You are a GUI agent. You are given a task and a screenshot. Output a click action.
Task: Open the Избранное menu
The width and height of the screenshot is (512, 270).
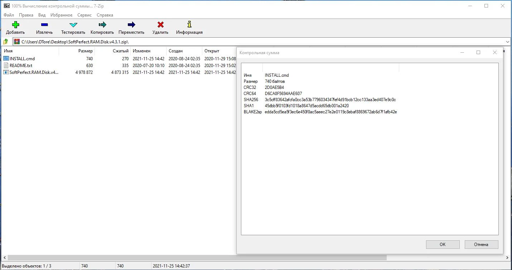tap(62, 15)
